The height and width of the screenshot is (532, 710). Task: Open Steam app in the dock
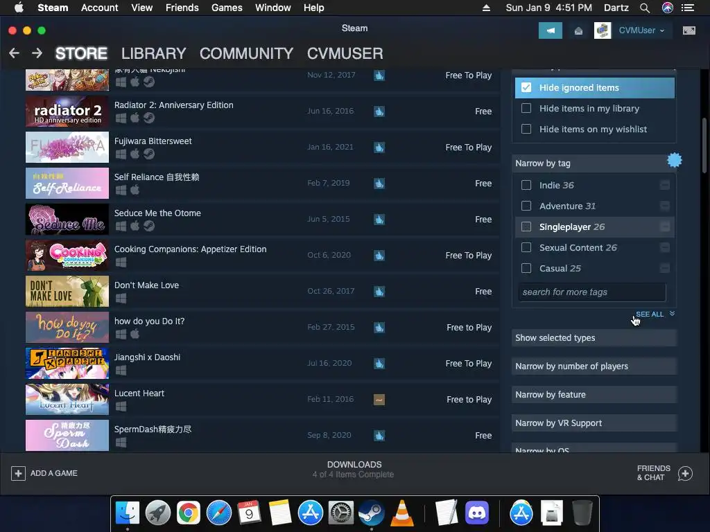[x=372, y=513]
